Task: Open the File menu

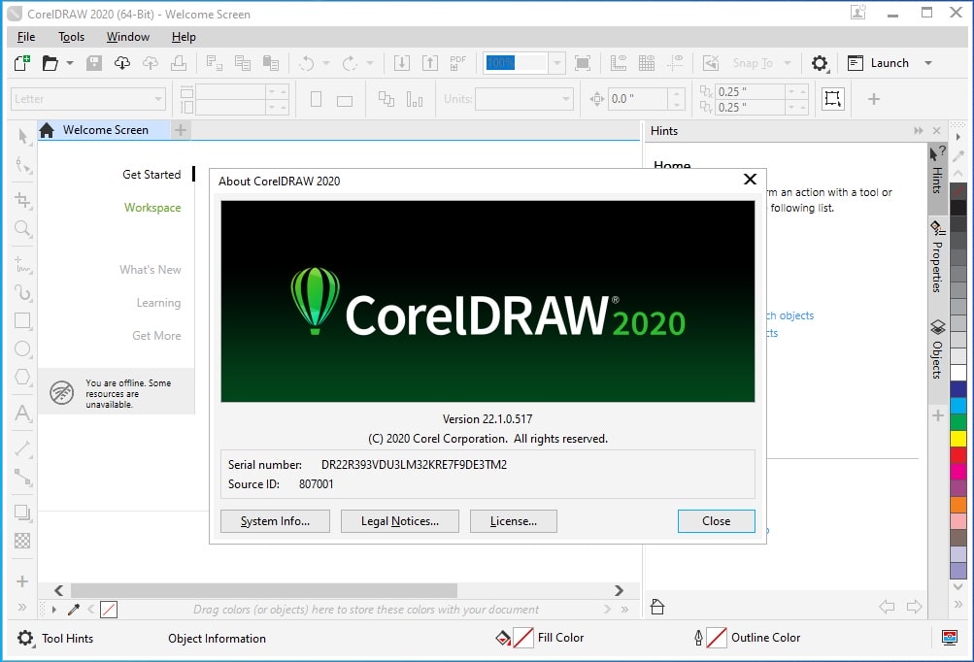Action: 26,37
